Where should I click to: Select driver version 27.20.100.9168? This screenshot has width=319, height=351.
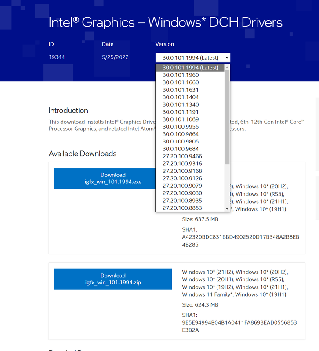click(x=190, y=171)
